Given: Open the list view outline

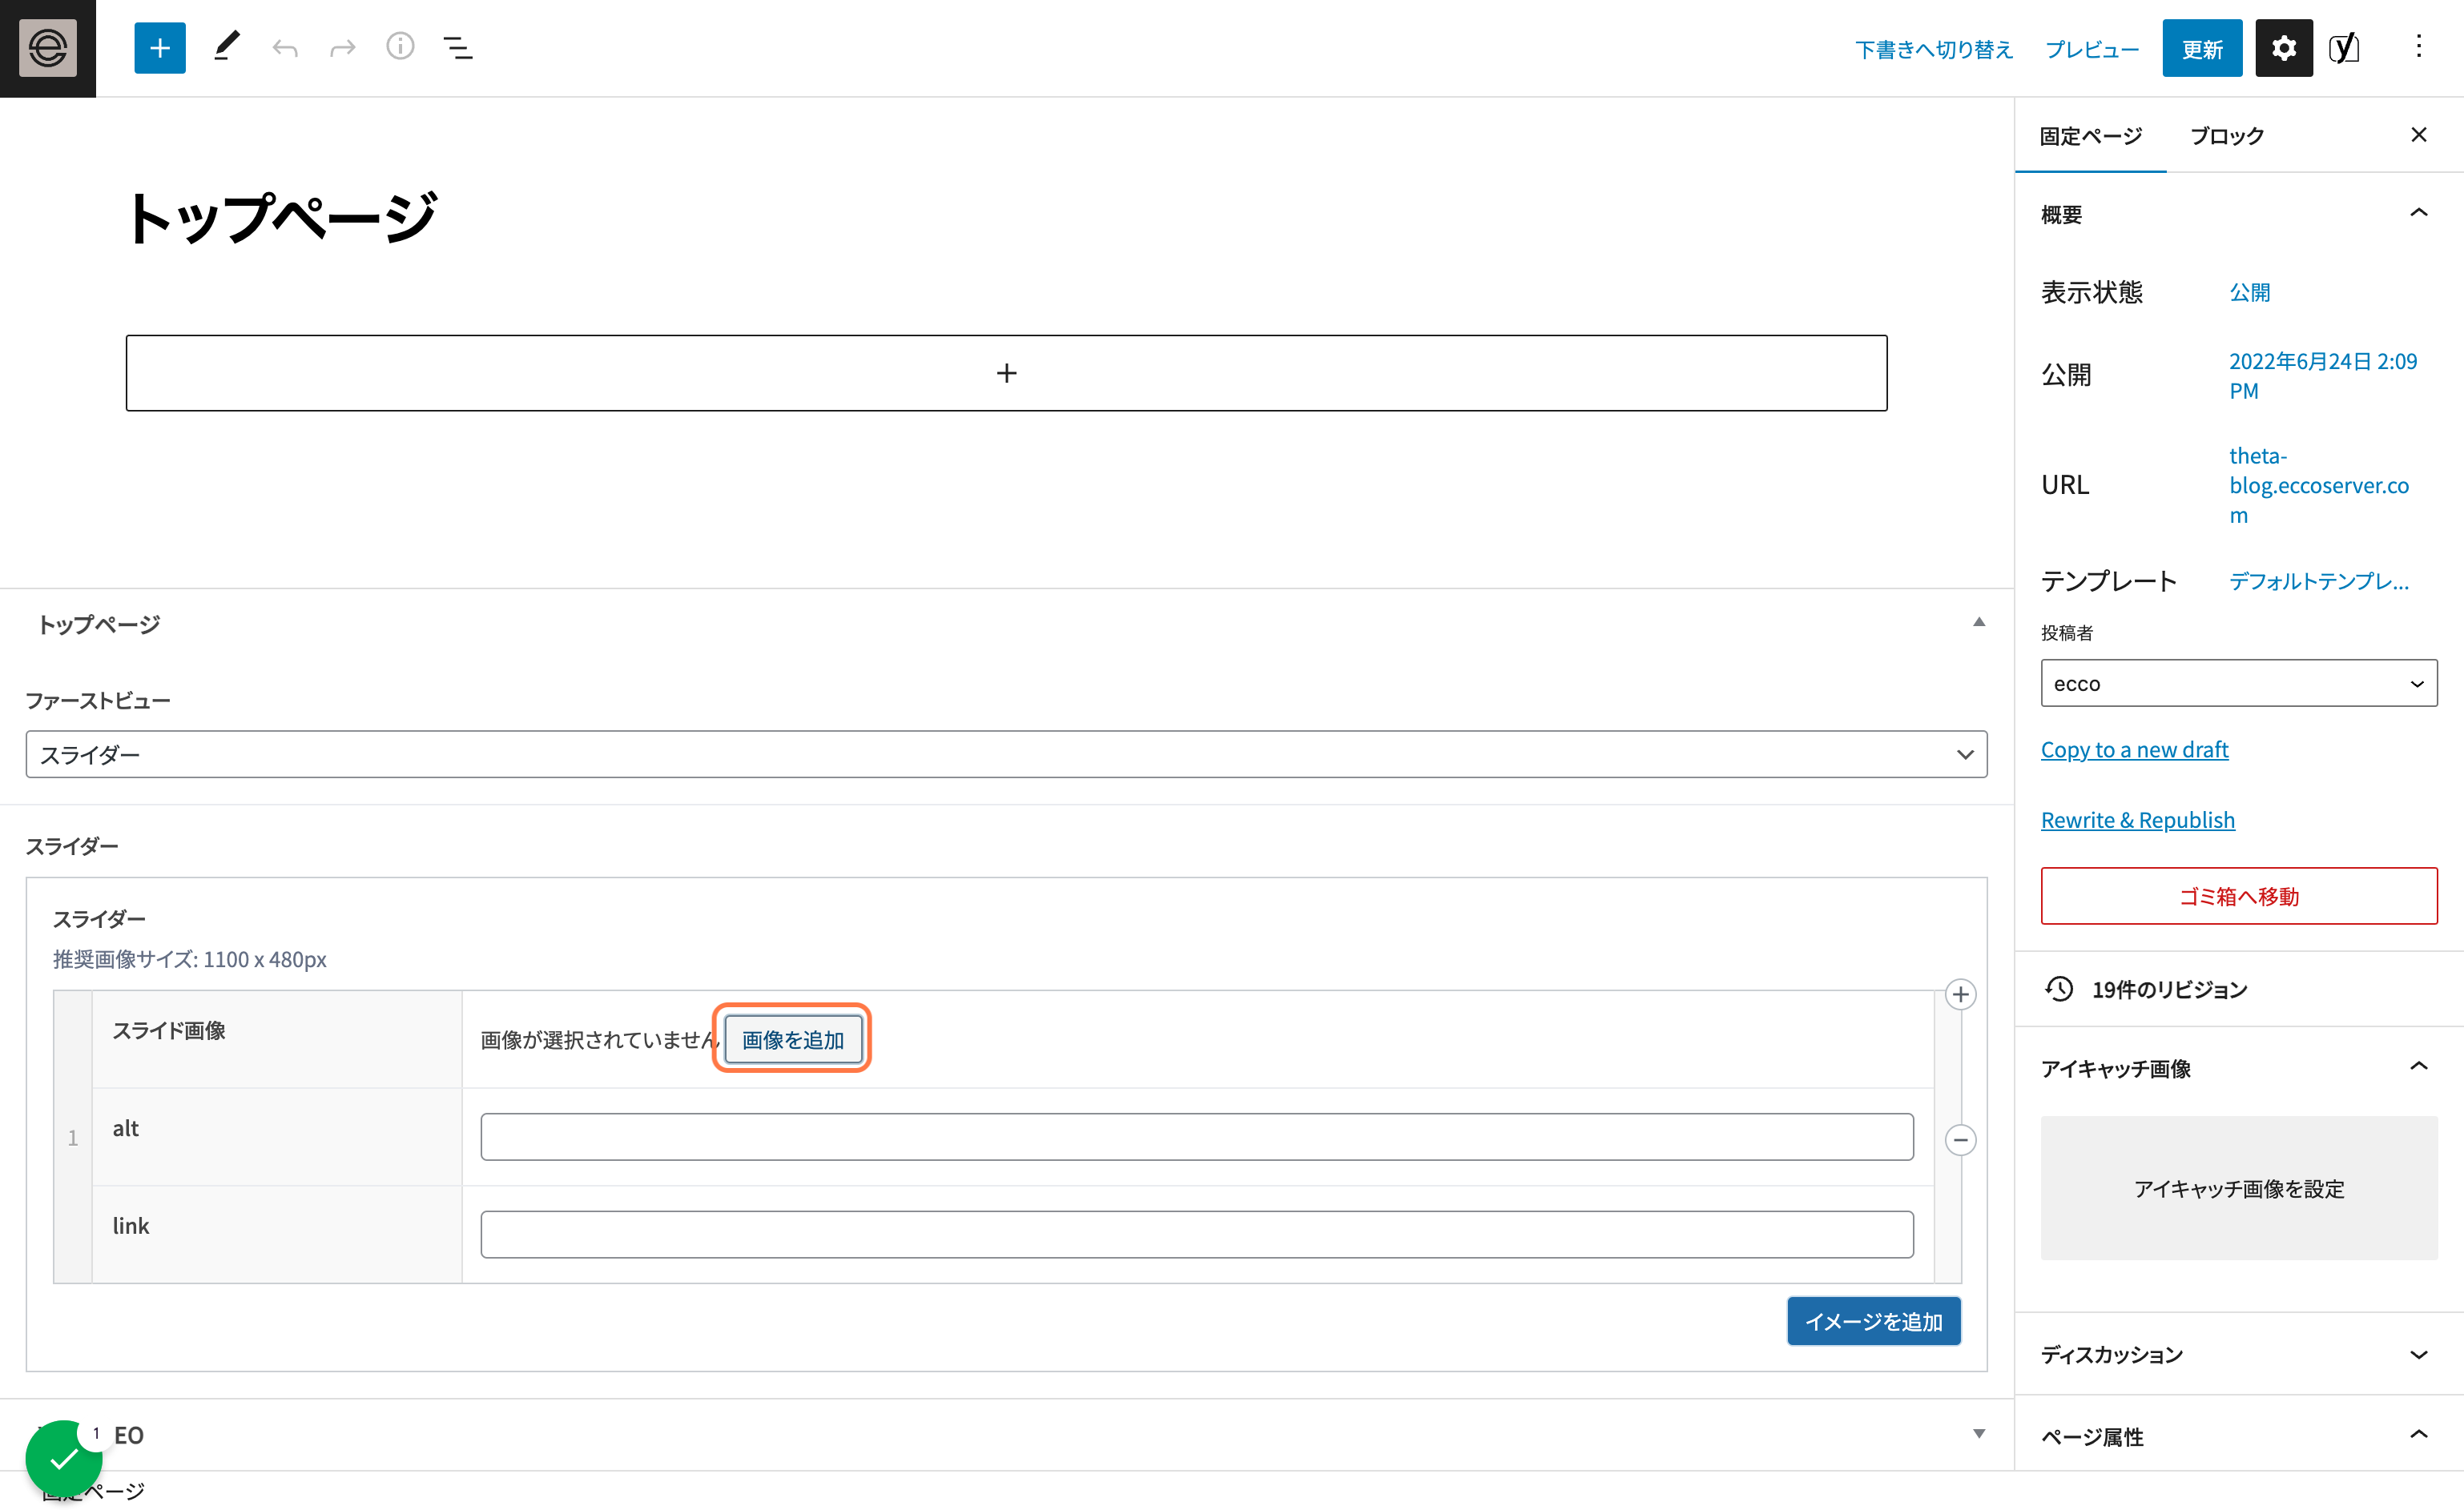Looking at the screenshot, I should 458,48.
